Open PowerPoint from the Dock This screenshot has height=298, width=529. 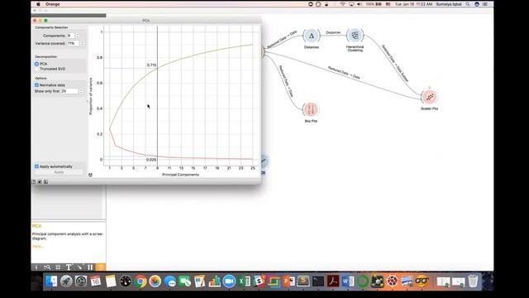point(288,281)
